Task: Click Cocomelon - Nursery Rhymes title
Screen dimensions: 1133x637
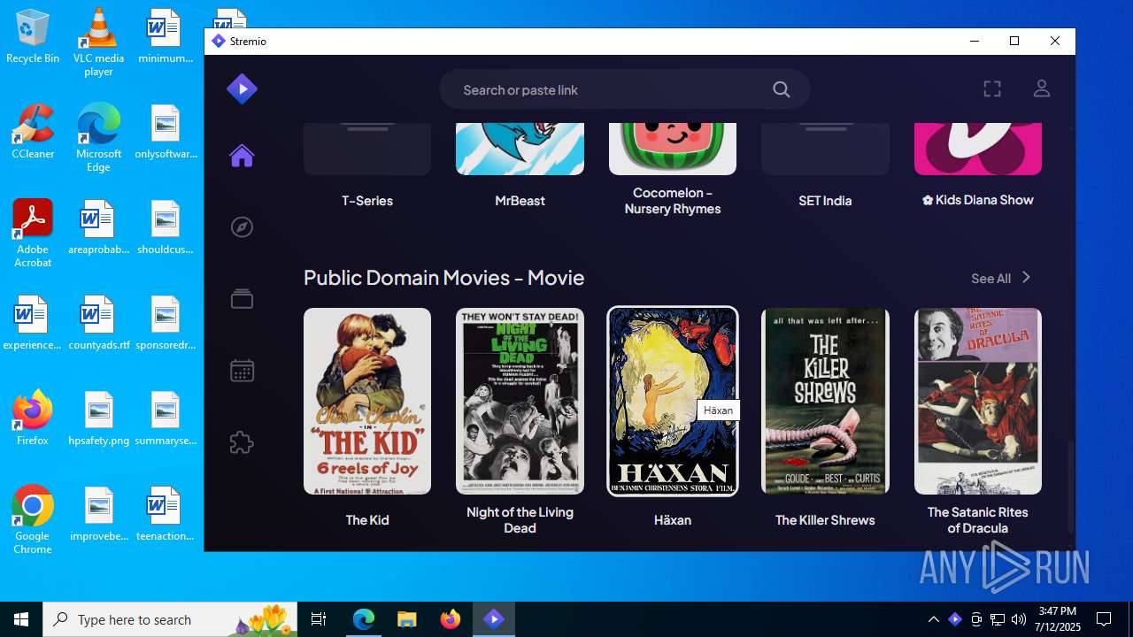Action: (x=673, y=201)
